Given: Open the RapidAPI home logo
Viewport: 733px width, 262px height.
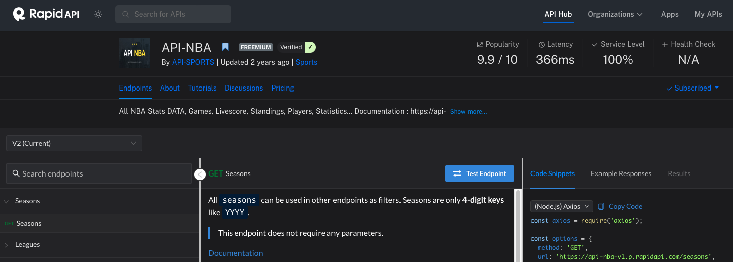Looking at the screenshot, I should click(46, 14).
